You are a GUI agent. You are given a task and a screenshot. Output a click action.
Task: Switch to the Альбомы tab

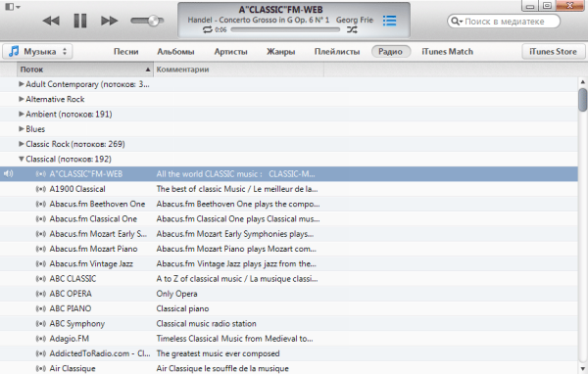[x=175, y=52]
